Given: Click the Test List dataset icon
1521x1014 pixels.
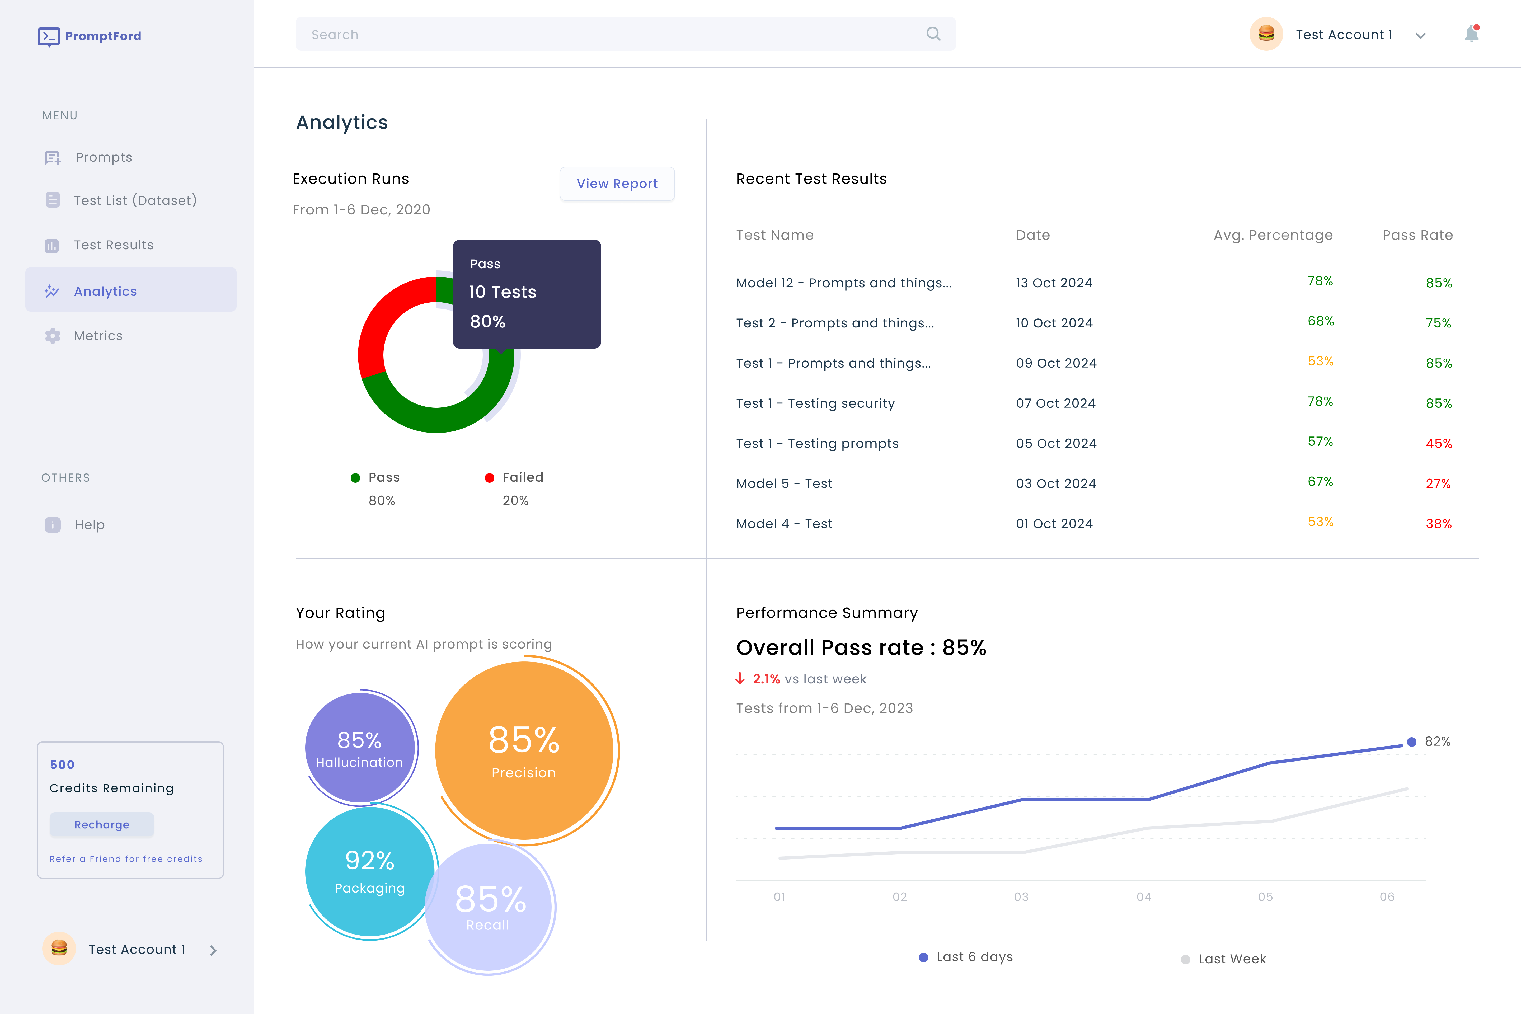Looking at the screenshot, I should [x=53, y=200].
